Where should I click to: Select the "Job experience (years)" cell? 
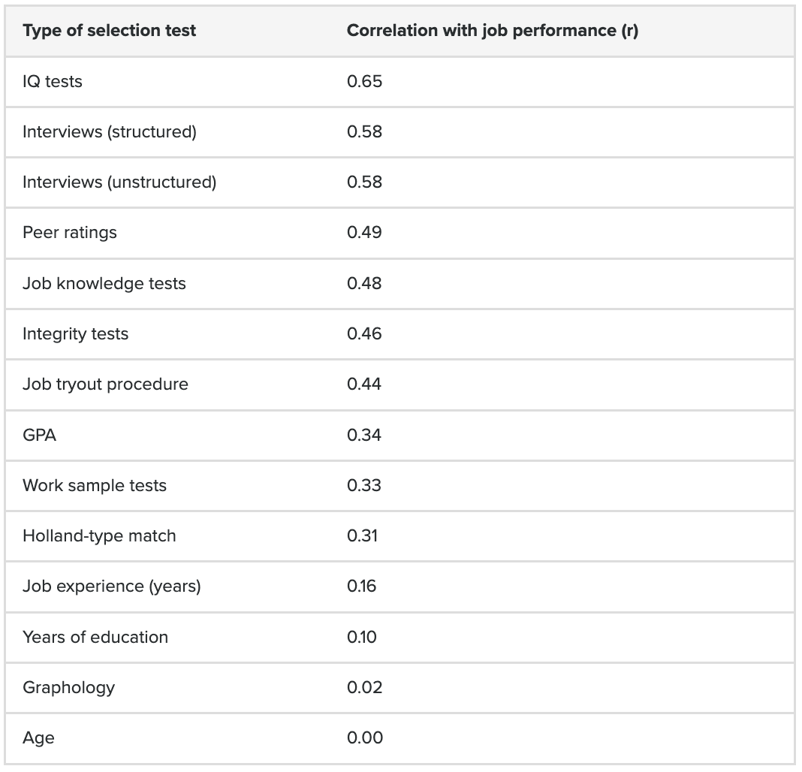(112, 586)
